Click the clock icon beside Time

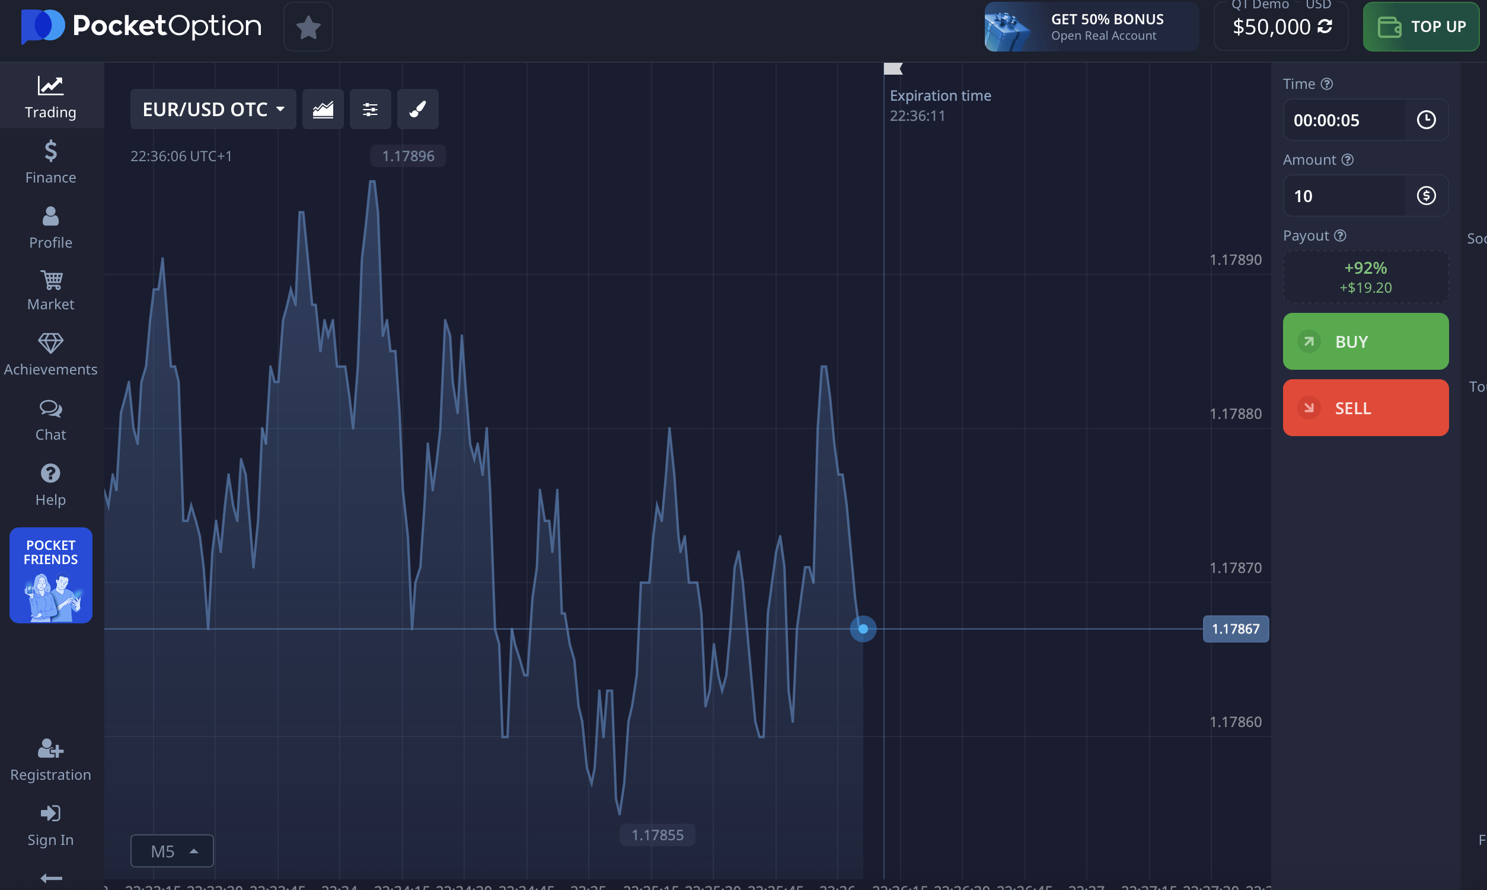pyautogui.click(x=1426, y=120)
